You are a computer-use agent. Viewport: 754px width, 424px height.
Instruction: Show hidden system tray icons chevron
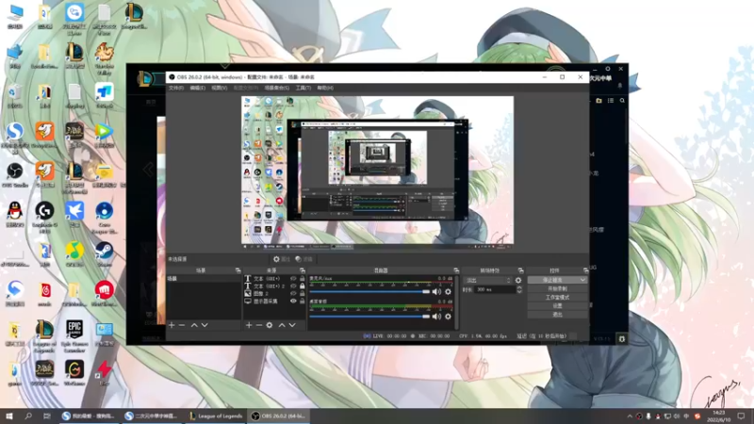pos(630,416)
